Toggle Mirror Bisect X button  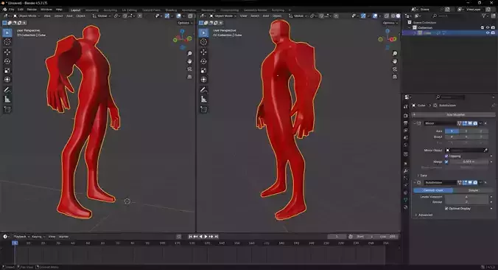452,137
